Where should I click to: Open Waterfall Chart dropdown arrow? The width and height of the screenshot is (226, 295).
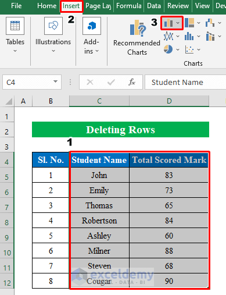(x=220, y=23)
